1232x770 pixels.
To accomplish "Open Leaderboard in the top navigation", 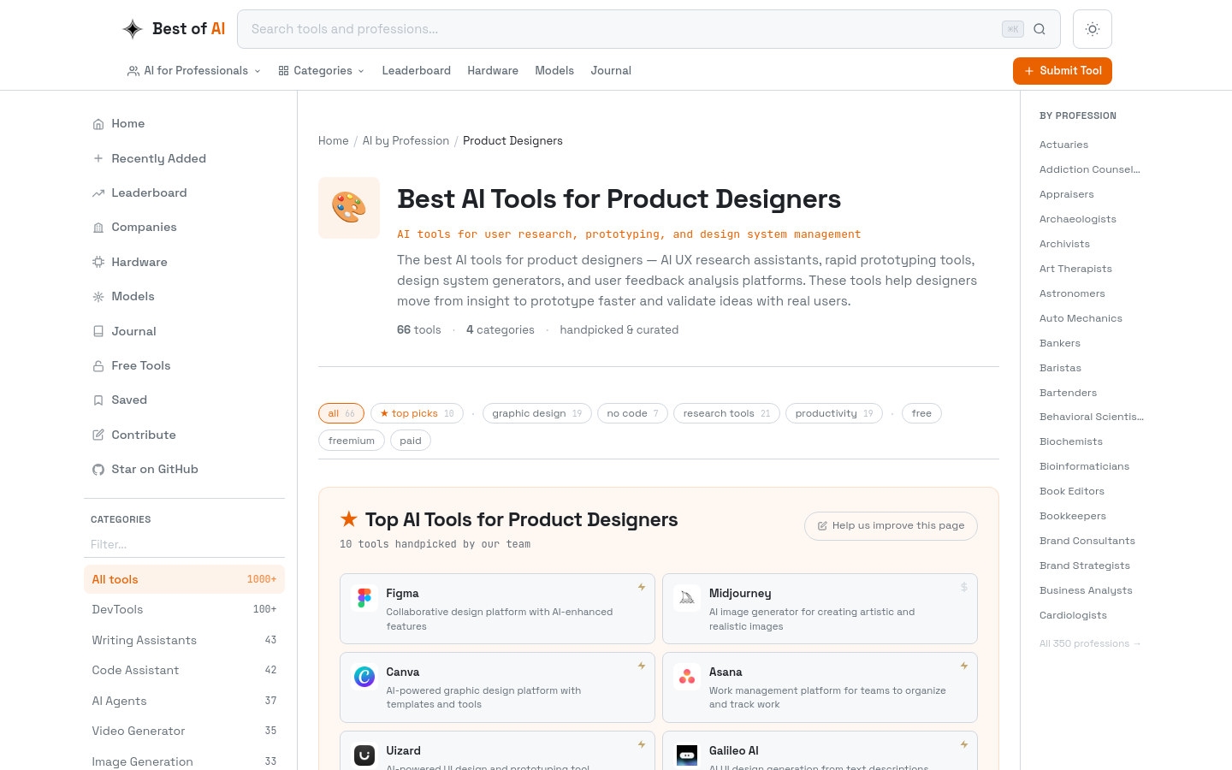I will (x=417, y=71).
